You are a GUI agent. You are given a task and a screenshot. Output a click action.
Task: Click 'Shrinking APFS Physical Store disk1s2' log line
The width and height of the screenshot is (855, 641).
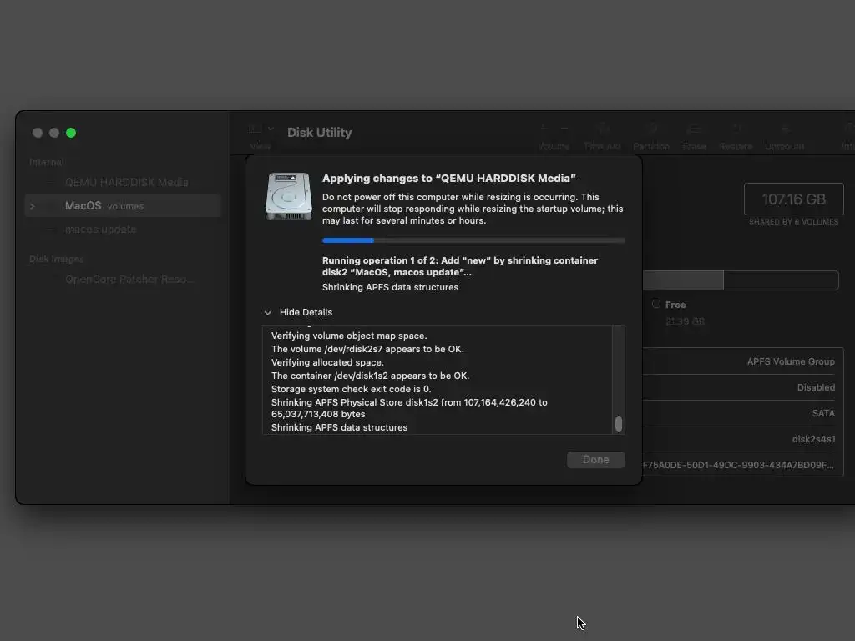tap(409, 408)
